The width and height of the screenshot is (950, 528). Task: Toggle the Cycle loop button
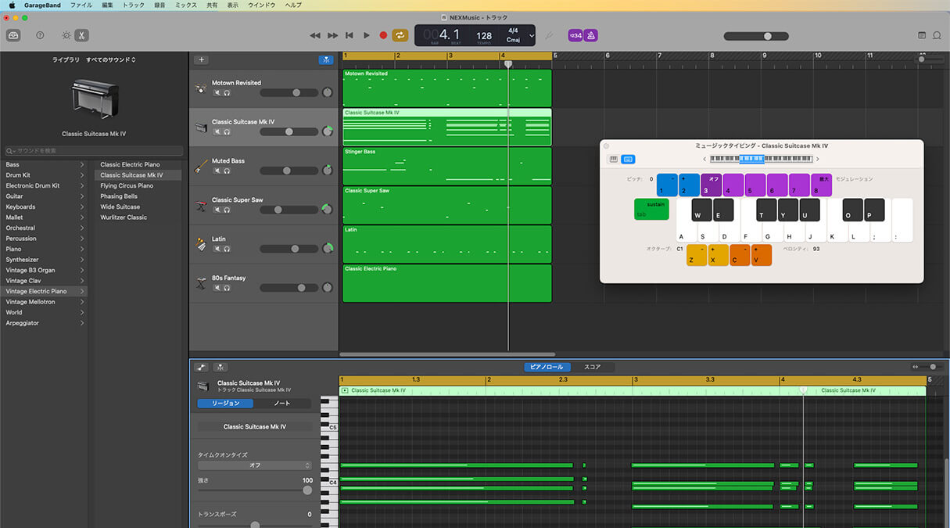tap(400, 35)
